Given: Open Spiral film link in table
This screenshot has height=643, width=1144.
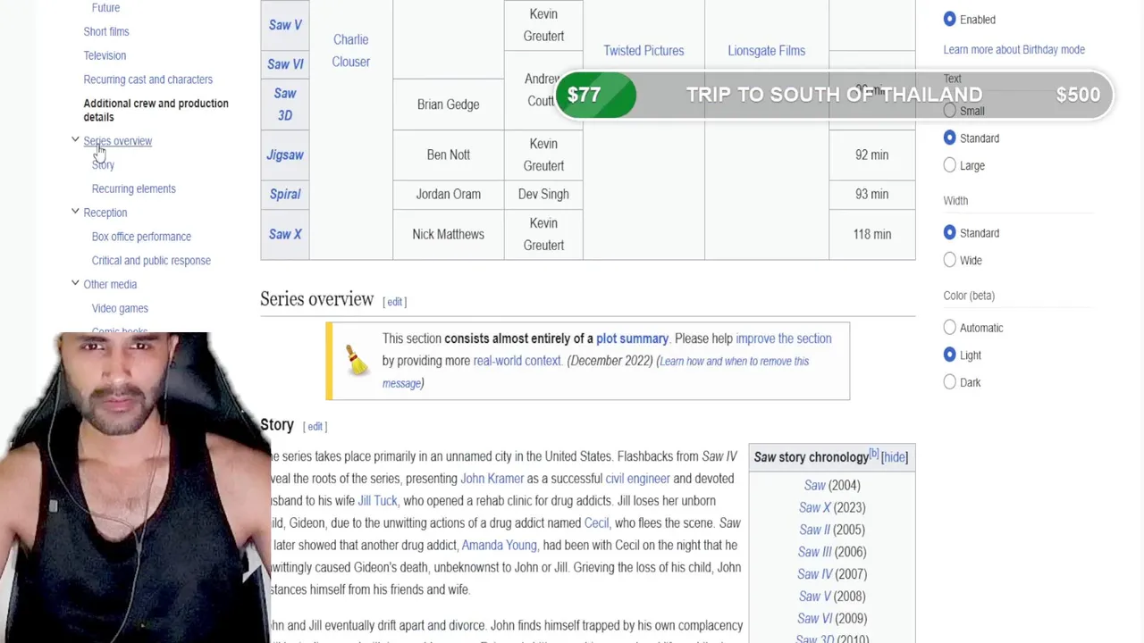Looking at the screenshot, I should pos(285,194).
